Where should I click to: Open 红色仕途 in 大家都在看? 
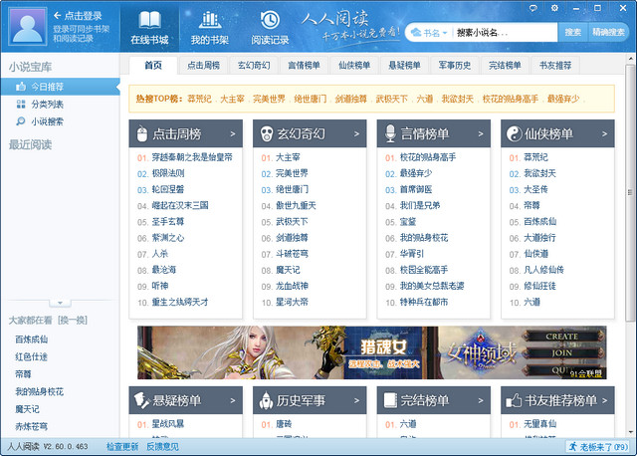31,356
